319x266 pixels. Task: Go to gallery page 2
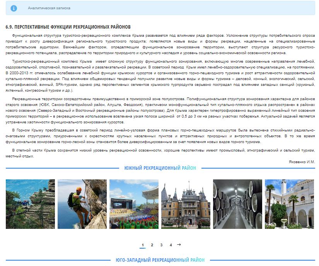click(x=152, y=245)
